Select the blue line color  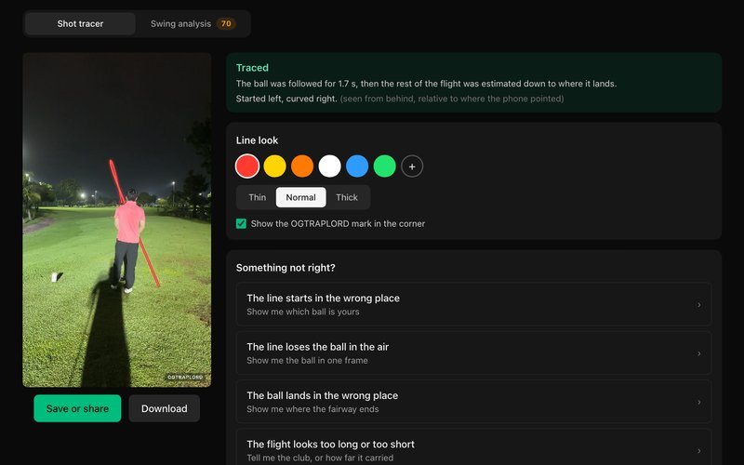click(x=357, y=166)
